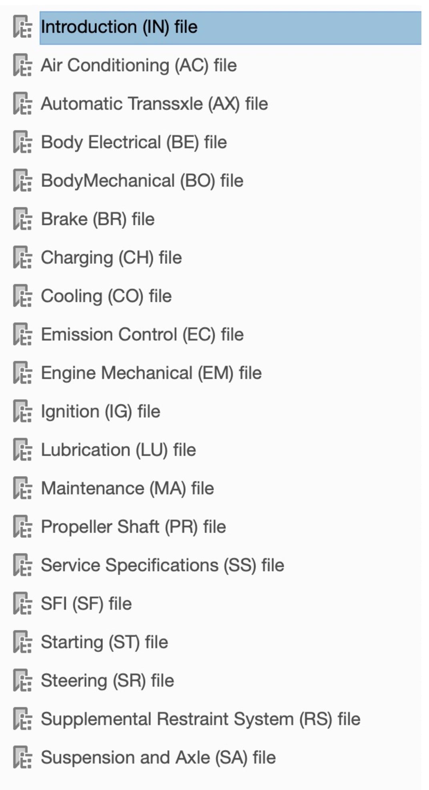Click the bookmark icon next to Maintenance (MA)

(22, 489)
